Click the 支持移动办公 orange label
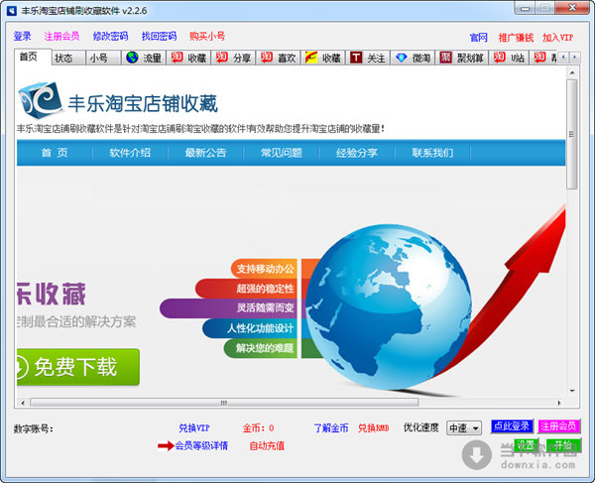This screenshot has width=595, height=483. click(x=265, y=269)
